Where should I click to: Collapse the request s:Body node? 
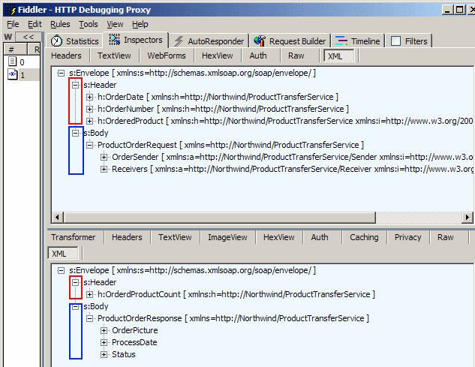click(x=75, y=133)
